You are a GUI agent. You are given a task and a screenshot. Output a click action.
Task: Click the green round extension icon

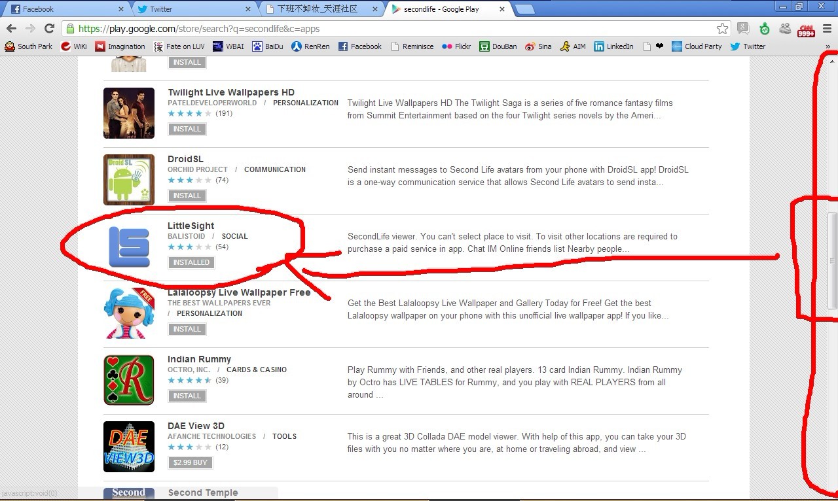click(x=764, y=29)
